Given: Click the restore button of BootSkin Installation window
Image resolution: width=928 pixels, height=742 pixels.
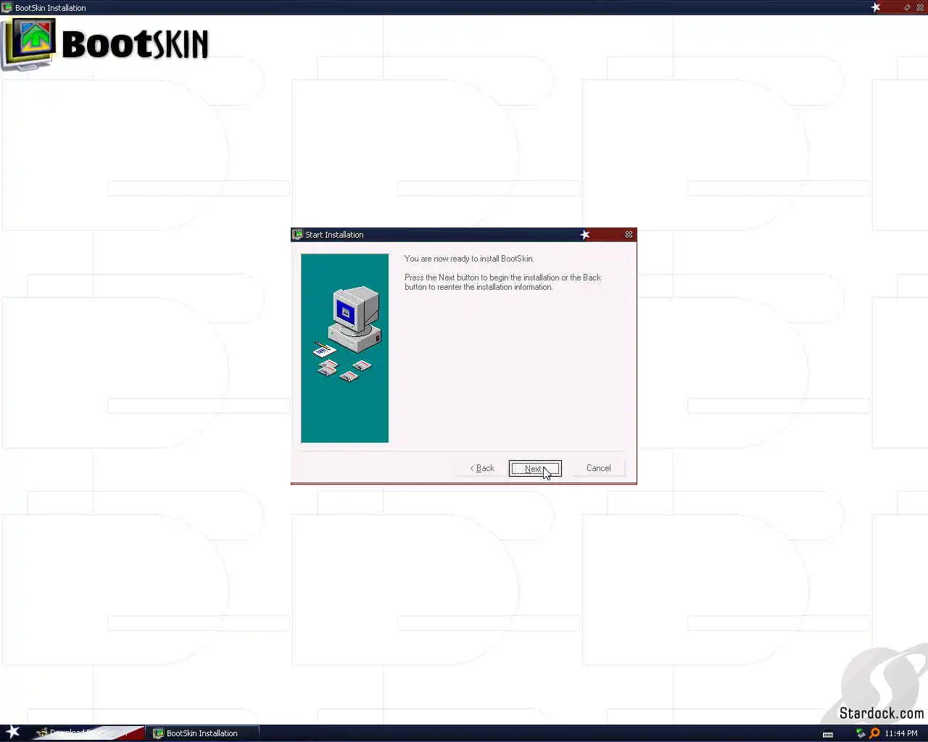Looking at the screenshot, I should [x=907, y=7].
